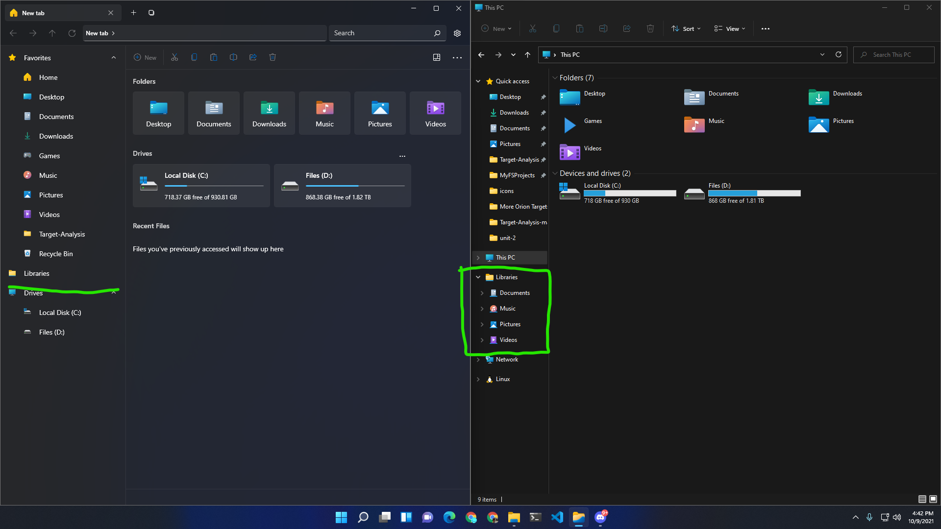Click New button in Files toolbar
This screenshot has height=529, width=941.
coord(145,57)
